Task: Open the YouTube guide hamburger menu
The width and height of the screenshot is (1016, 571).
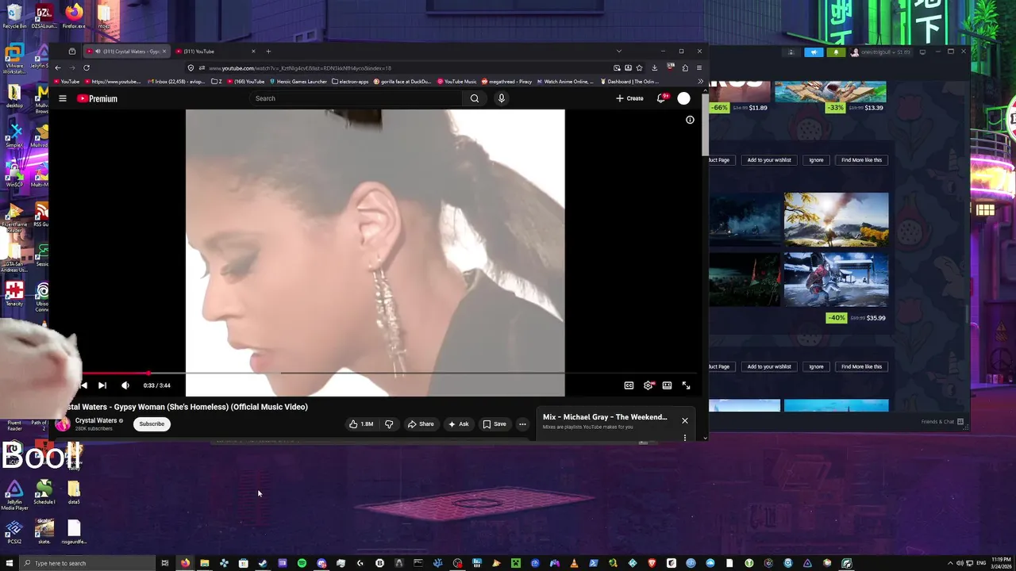Action: coord(63,98)
